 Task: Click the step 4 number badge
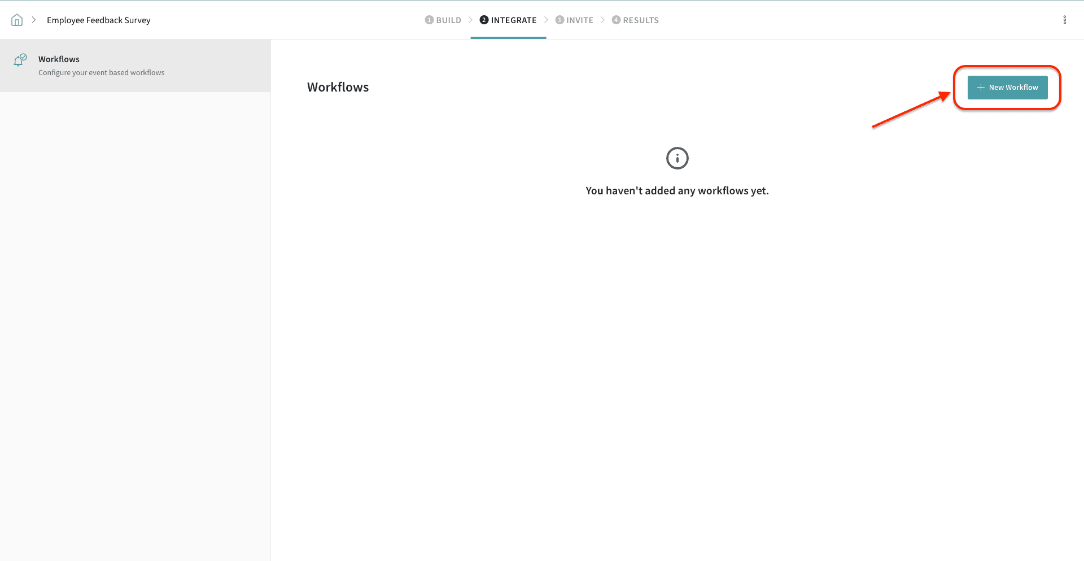point(616,20)
